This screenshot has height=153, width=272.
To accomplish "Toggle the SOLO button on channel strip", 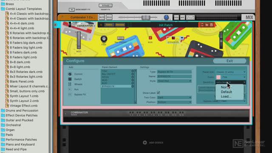I will click(109, 17).
